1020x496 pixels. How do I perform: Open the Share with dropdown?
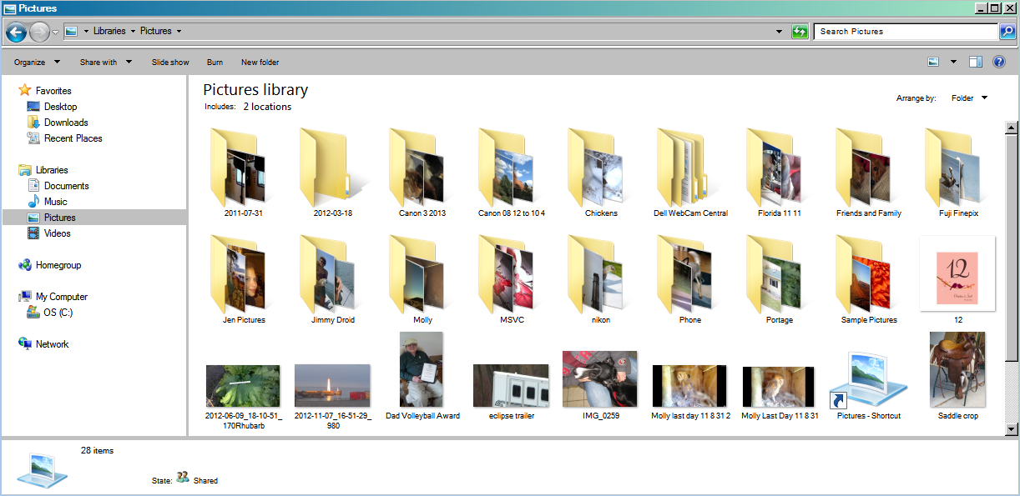105,63
